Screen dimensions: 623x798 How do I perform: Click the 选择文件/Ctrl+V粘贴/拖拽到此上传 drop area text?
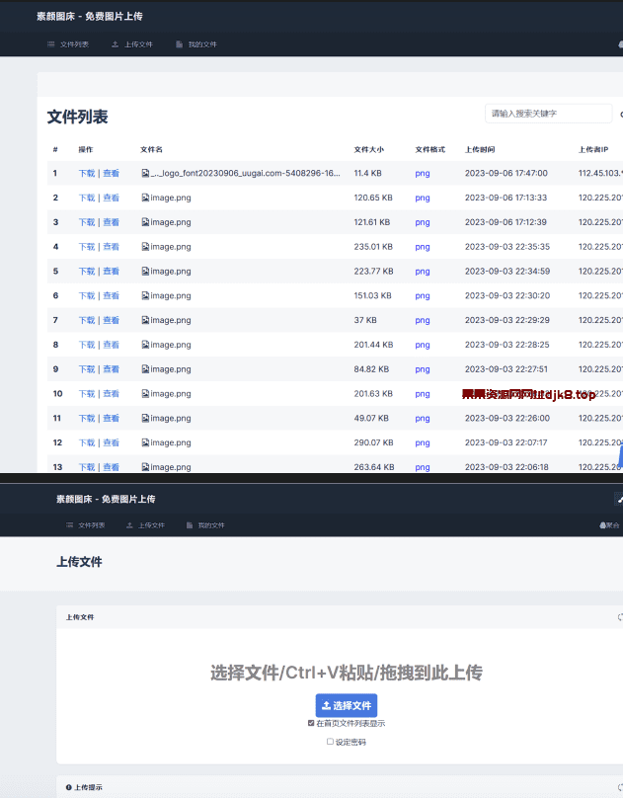(x=347, y=673)
